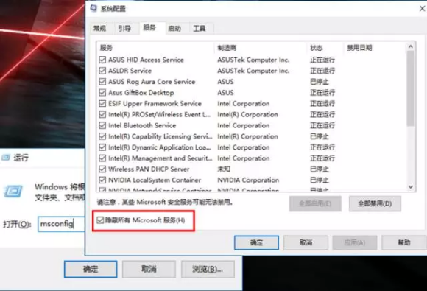Screen dimensions: 427x291
Task: Click the services list scroll down arrow
Action: (x=411, y=187)
